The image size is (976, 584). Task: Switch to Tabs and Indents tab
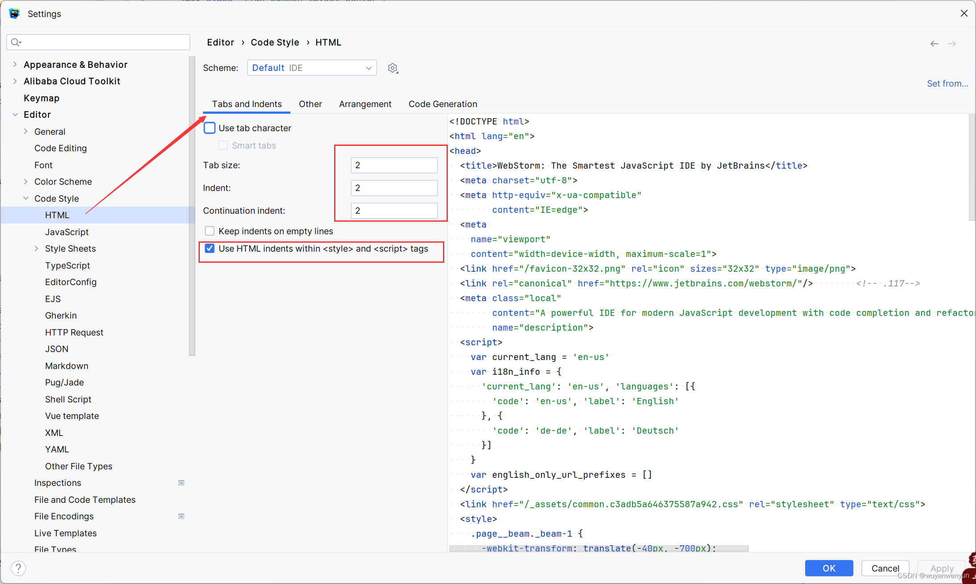(x=247, y=104)
